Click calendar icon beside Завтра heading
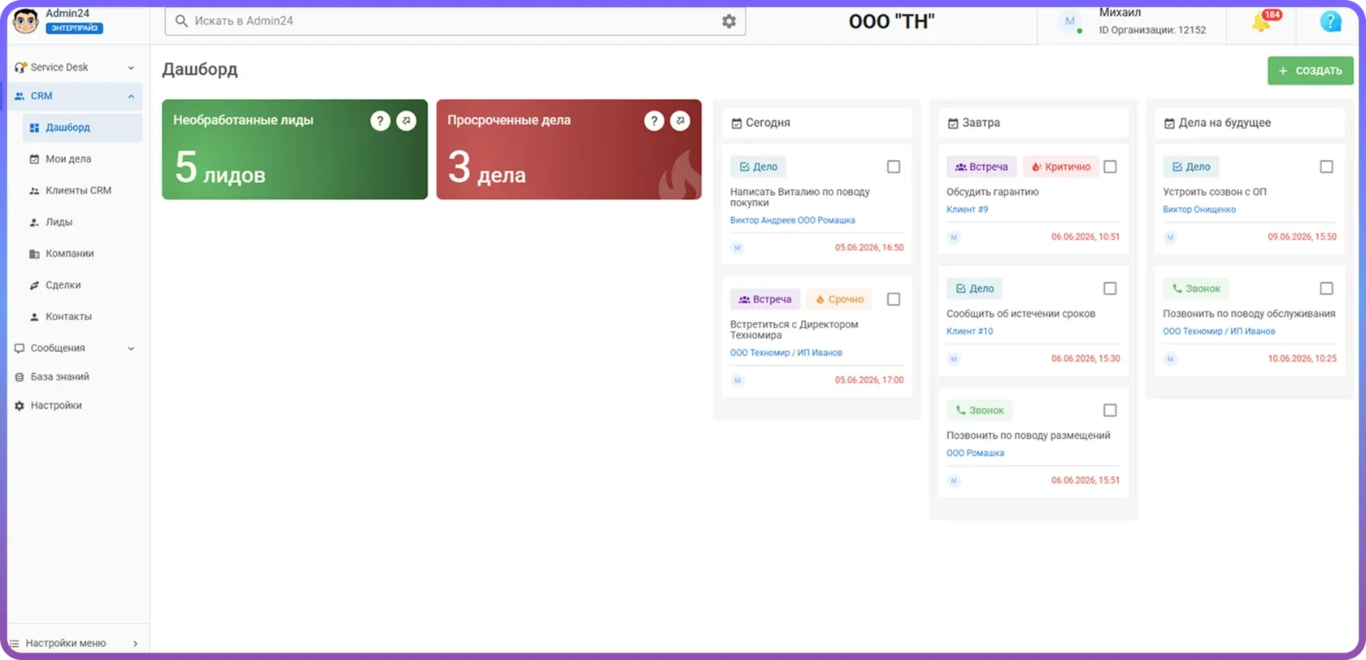Viewport: 1366px width, 660px height. coord(952,124)
